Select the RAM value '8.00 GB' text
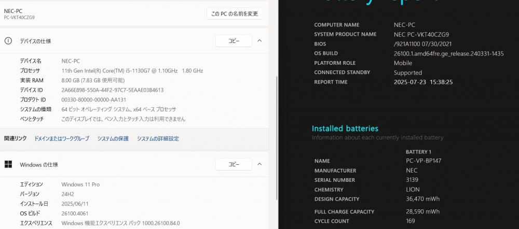The width and height of the screenshot is (519, 229). coord(71,80)
